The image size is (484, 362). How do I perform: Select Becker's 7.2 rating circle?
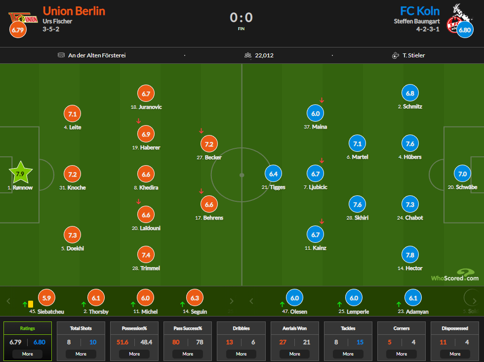tap(209, 144)
